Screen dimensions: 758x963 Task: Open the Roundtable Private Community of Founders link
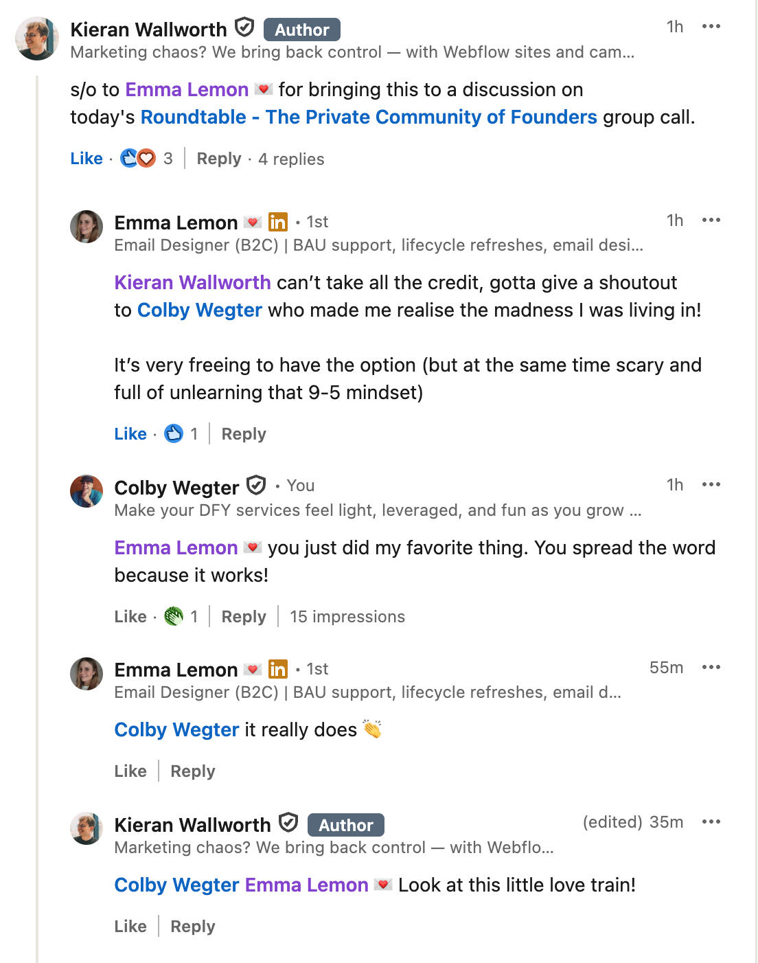(x=369, y=117)
